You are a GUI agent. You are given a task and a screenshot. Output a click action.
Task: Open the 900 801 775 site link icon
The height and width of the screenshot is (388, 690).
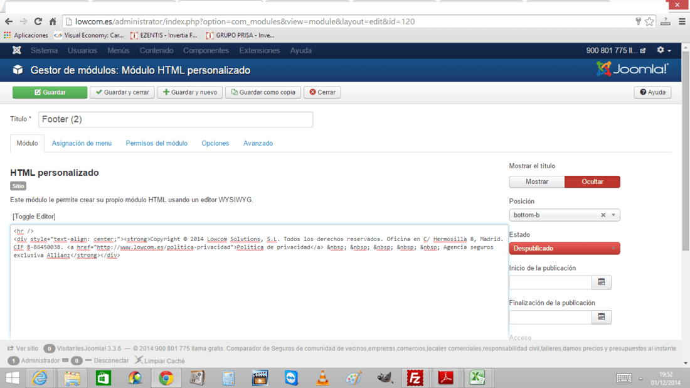point(643,51)
